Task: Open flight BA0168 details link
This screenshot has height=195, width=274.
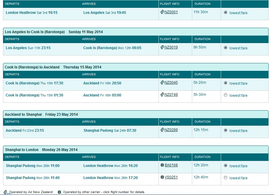Action: [171, 165]
